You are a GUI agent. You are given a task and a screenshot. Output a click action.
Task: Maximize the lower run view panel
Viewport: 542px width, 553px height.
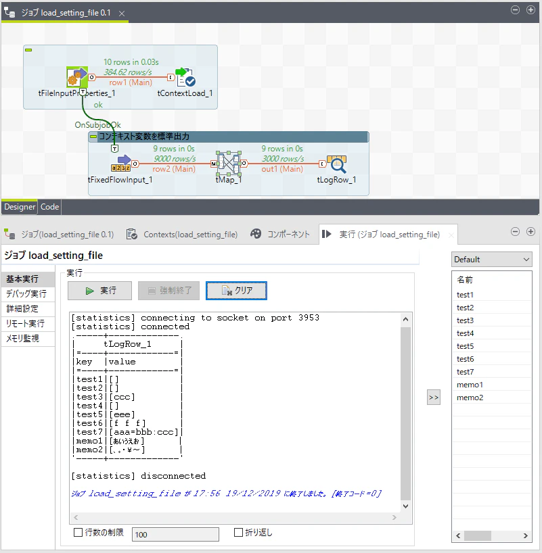pos(530,232)
